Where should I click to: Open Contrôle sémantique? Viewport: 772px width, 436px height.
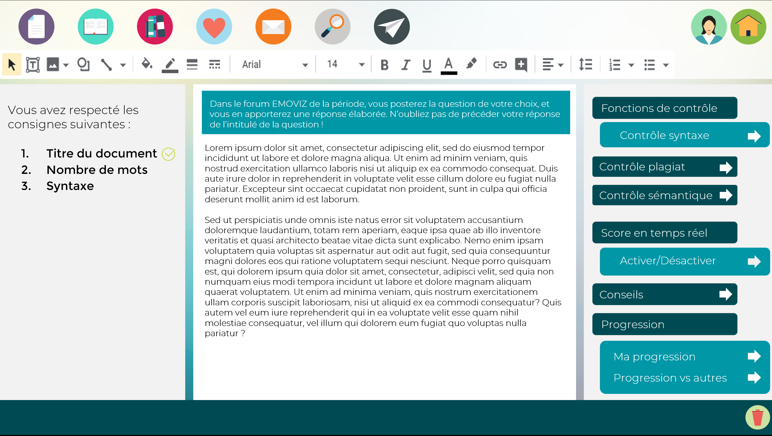pyautogui.click(x=665, y=195)
